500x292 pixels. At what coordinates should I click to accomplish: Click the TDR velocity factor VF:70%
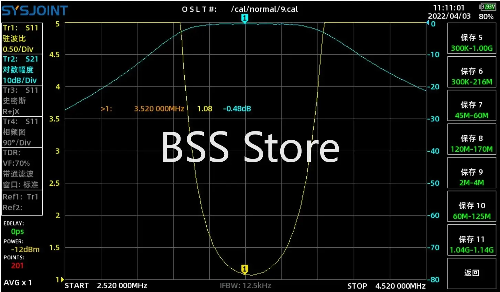tap(16, 163)
